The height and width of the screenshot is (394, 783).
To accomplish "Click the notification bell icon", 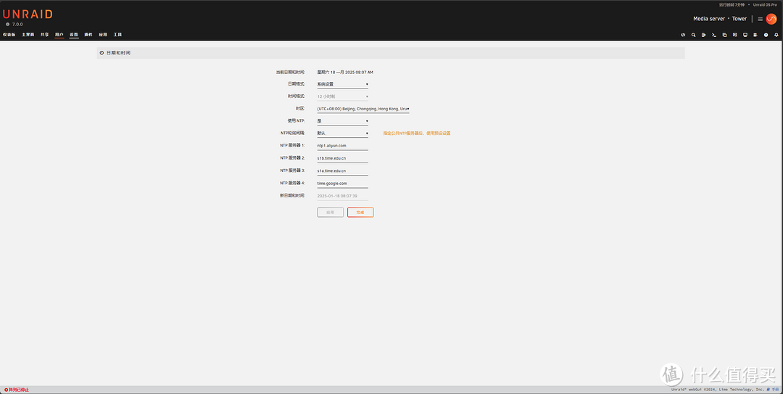I will pos(776,35).
